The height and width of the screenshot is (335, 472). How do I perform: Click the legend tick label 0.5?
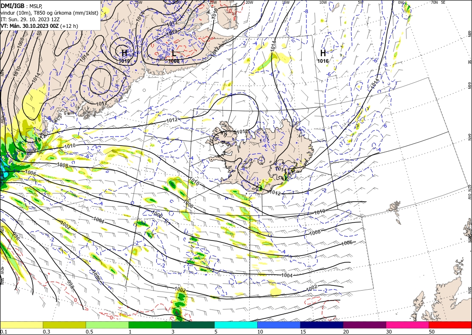[89, 332]
